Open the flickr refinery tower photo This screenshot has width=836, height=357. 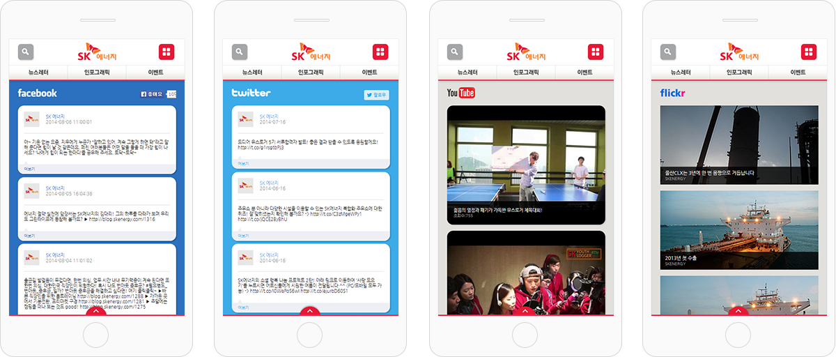739,144
